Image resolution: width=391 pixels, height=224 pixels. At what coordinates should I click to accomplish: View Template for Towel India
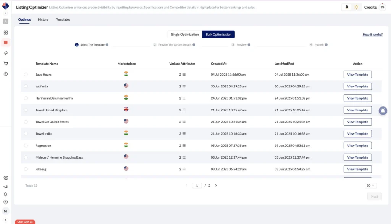point(357,133)
